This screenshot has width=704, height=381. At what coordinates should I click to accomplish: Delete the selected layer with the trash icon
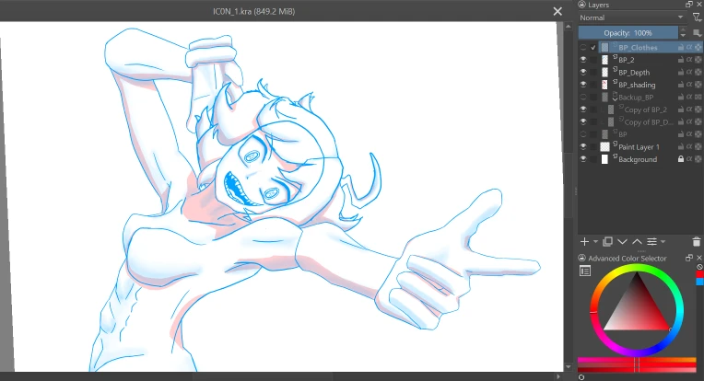click(696, 241)
